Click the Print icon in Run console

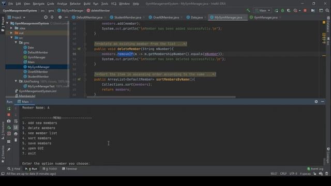[x=16, y=134]
